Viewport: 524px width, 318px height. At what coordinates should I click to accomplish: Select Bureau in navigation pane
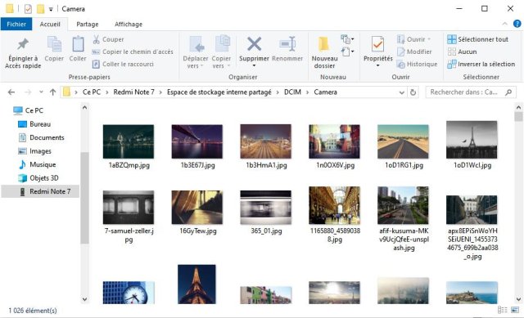tap(34, 124)
